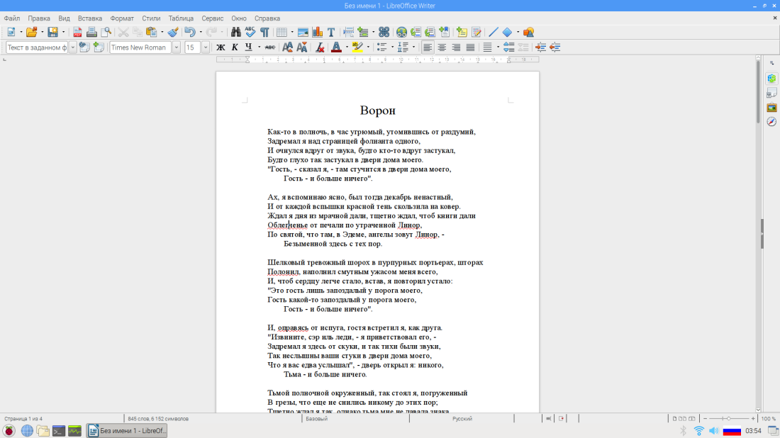Open Find & Replace binoculars icon
This screenshot has height=438, width=780.
tap(235, 32)
